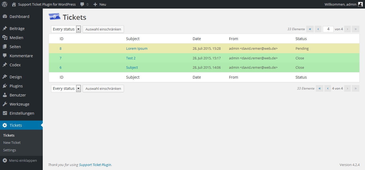Open the top Every status dropdown
This screenshot has width=365, height=170.
pos(66,29)
